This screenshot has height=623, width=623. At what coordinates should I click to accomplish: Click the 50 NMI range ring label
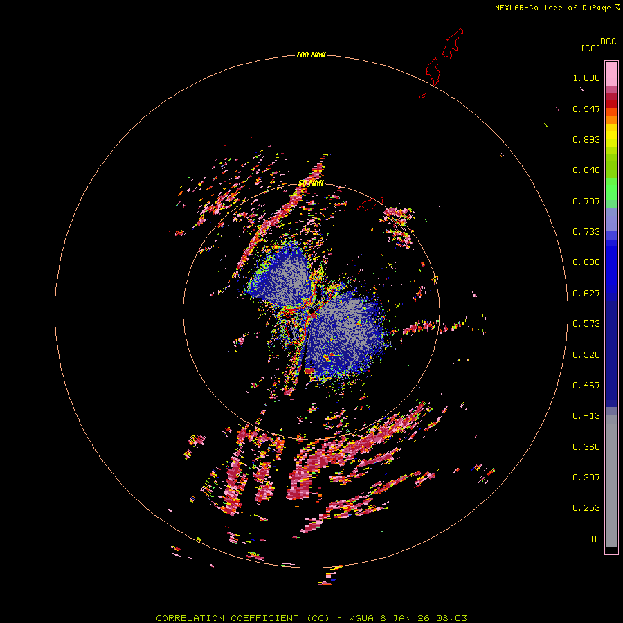[x=311, y=183]
